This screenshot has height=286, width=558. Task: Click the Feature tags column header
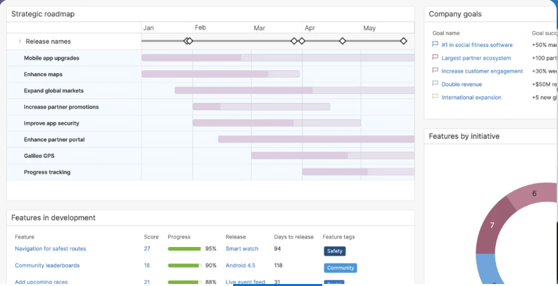pyautogui.click(x=339, y=237)
